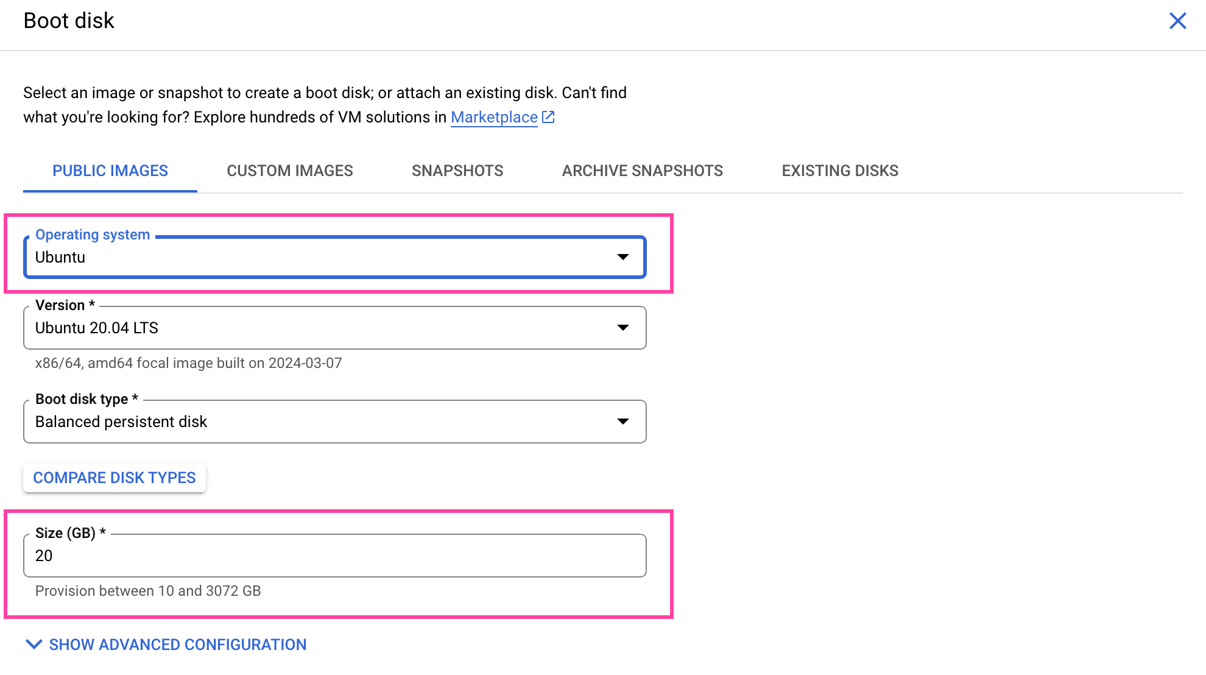Click the Boot disk type arrow icon

(x=622, y=422)
